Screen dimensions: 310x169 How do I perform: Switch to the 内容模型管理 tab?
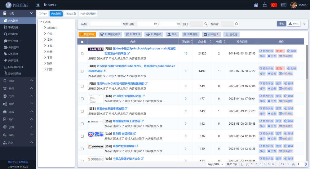(88, 14)
